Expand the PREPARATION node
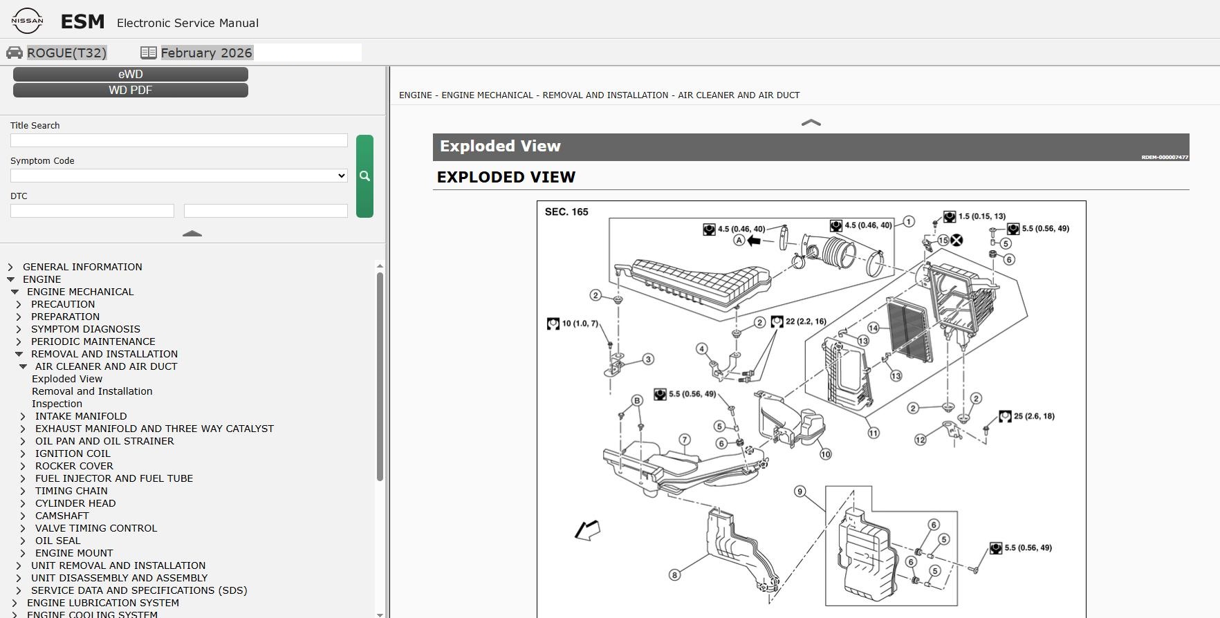Image resolution: width=1220 pixels, height=618 pixels. [19, 317]
